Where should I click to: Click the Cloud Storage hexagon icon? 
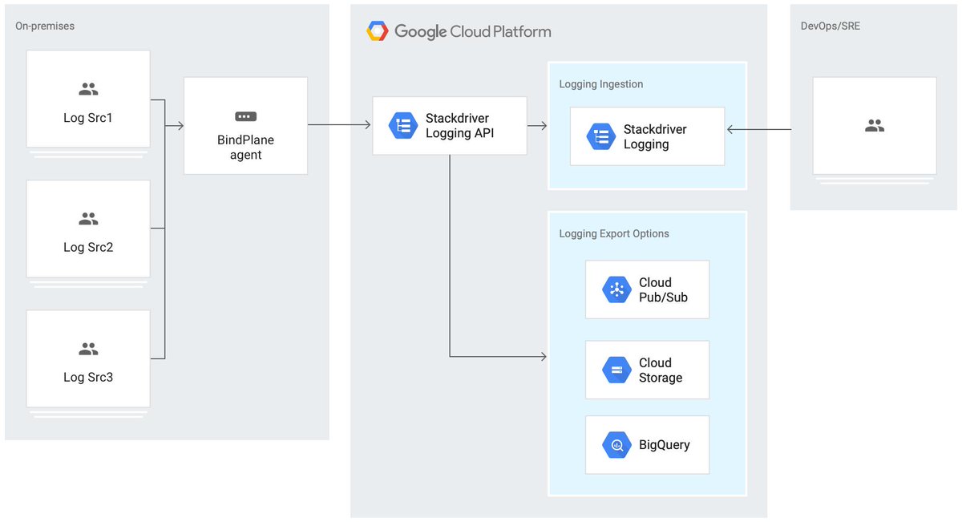[x=617, y=370]
